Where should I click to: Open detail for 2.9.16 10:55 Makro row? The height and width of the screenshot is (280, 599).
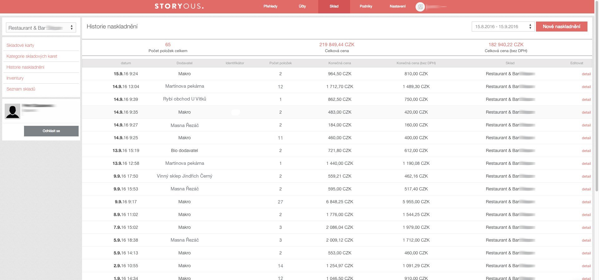click(x=586, y=266)
